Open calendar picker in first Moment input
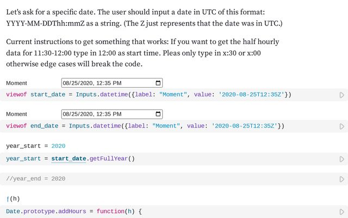Image resolution: width=348 pixels, height=218 pixels. tap(158, 83)
